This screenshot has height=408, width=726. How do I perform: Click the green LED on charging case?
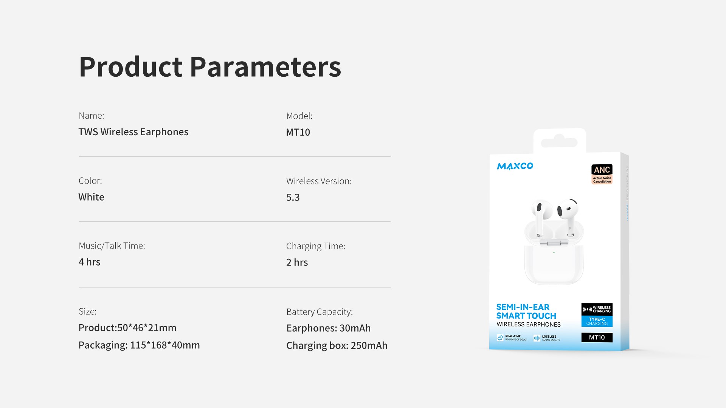(554, 252)
